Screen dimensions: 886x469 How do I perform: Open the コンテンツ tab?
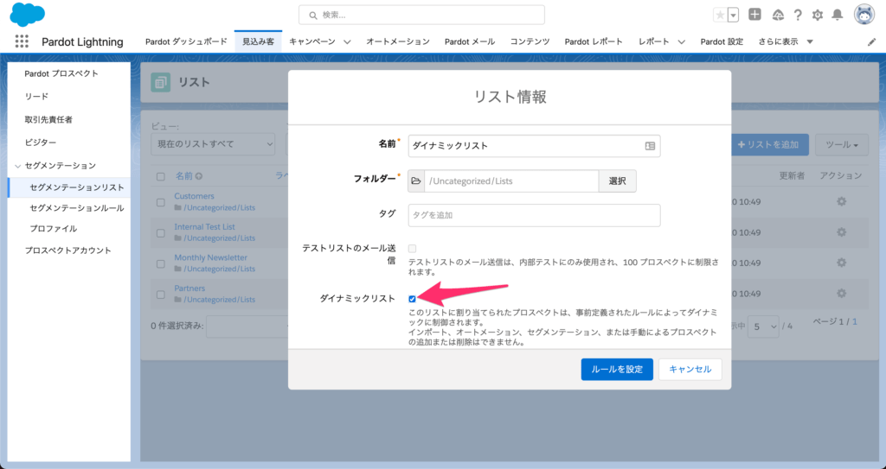530,41
